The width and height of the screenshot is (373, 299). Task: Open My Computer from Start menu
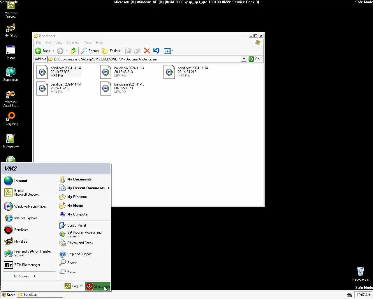pos(84,214)
